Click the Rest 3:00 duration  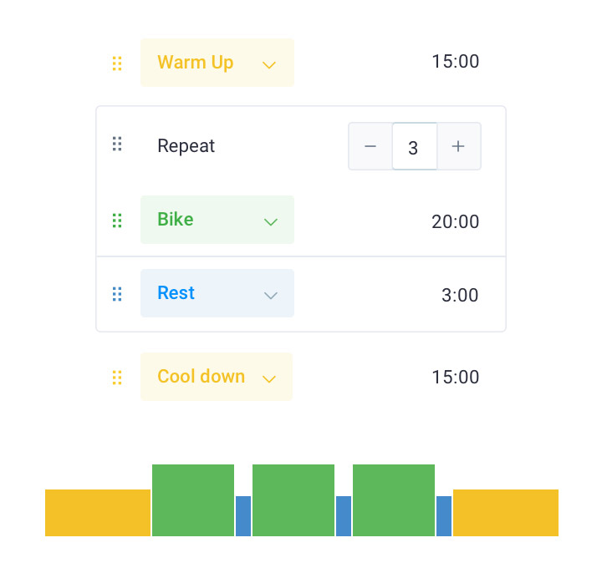459,295
